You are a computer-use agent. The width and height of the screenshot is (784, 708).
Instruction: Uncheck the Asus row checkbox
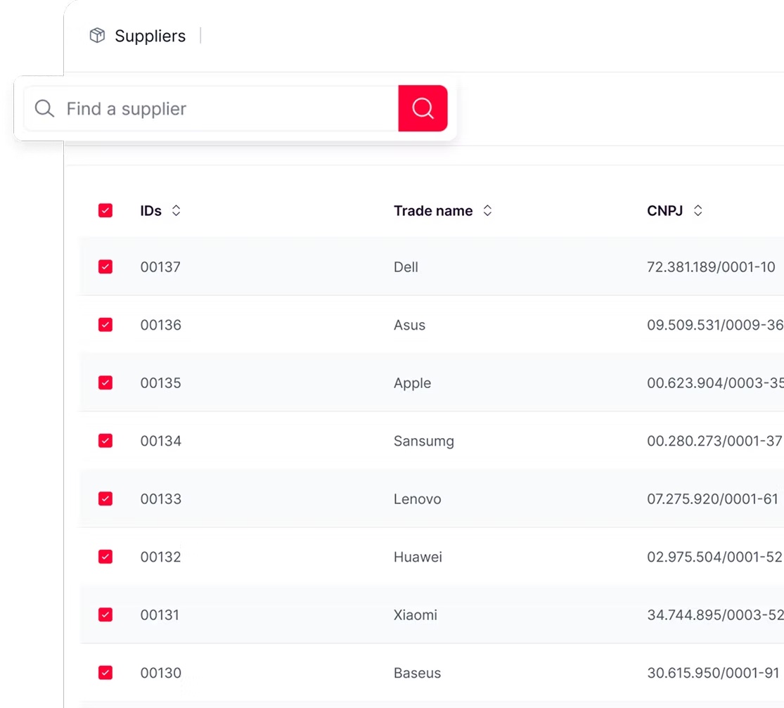click(x=105, y=325)
